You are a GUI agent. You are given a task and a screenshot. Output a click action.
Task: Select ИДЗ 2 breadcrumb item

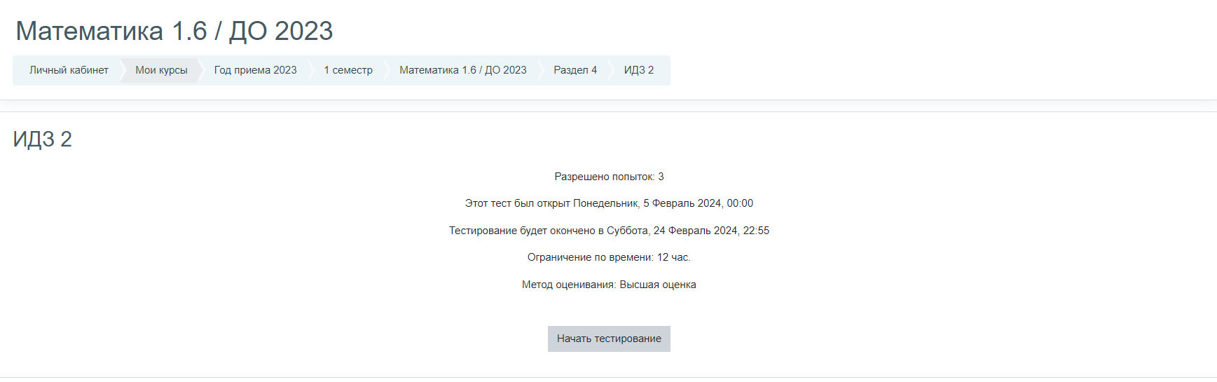pyautogui.click(x=638, y=70)
